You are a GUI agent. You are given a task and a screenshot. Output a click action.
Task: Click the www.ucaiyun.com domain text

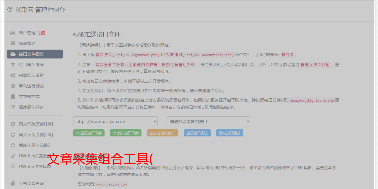112,184
